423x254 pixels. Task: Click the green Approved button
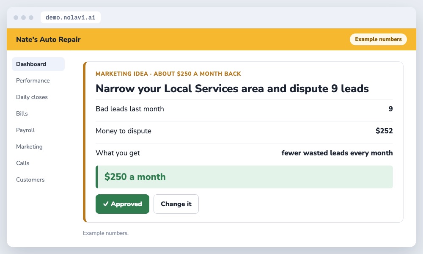tap(122, 204)
